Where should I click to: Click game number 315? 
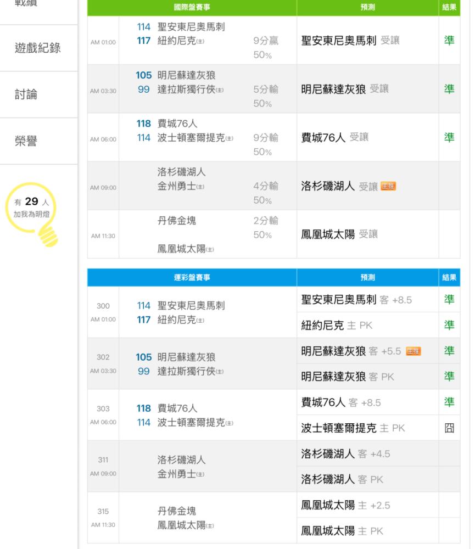(x=103, y=511)
